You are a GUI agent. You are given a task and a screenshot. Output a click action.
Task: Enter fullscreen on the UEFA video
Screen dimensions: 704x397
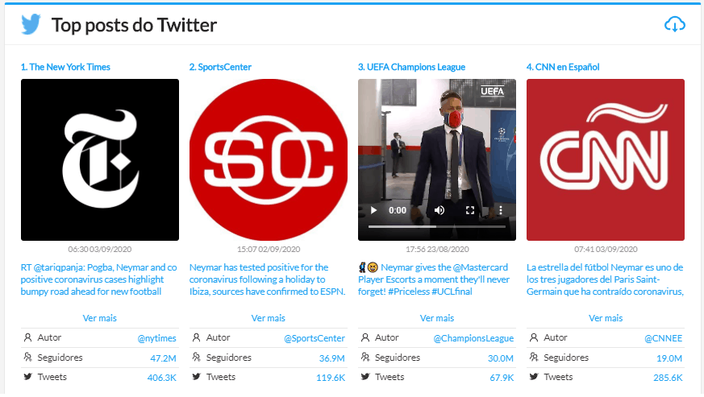pos(470,210)
